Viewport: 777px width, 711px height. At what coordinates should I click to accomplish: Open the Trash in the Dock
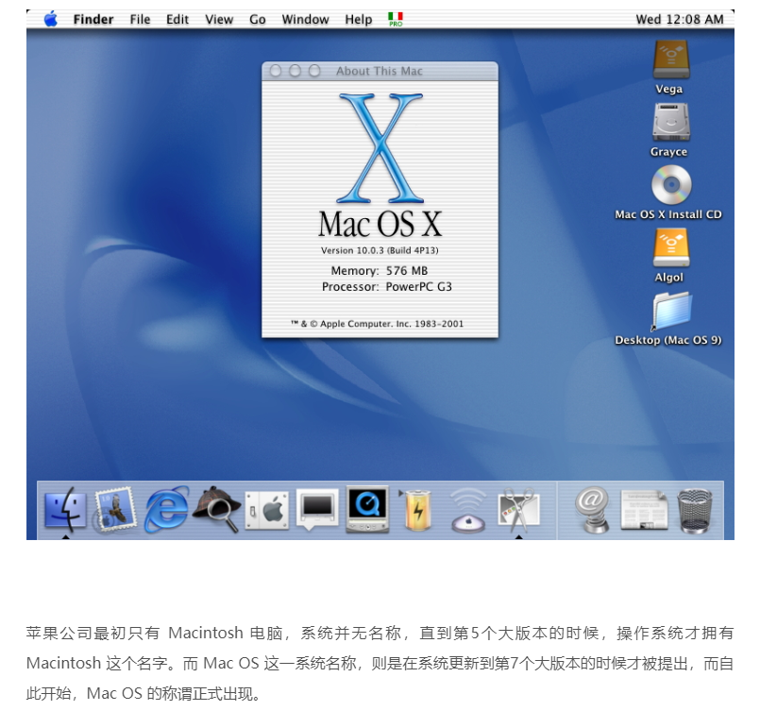point(695,510)
